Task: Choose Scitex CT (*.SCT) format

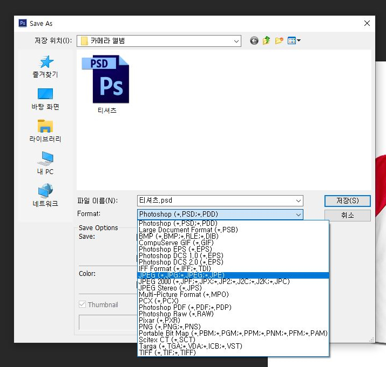Action: tap(233, 340)
